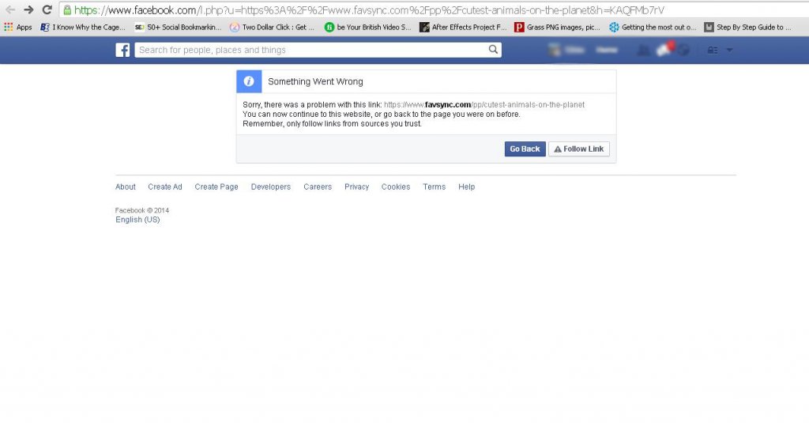Open the Create Page footer link

tap(216, 186)
